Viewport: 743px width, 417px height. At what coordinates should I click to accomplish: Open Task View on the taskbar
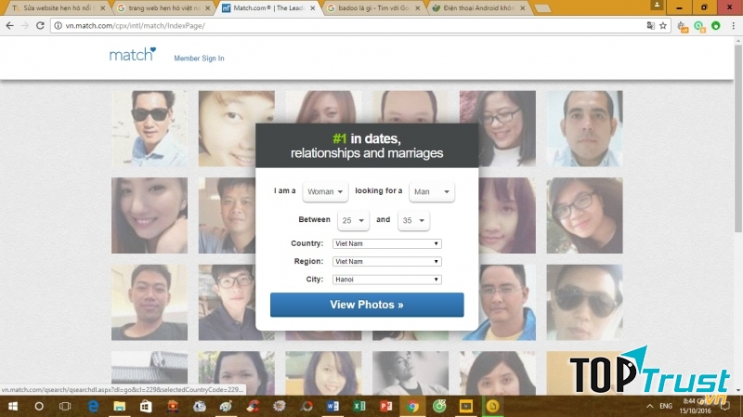click(x=65, y=406)
